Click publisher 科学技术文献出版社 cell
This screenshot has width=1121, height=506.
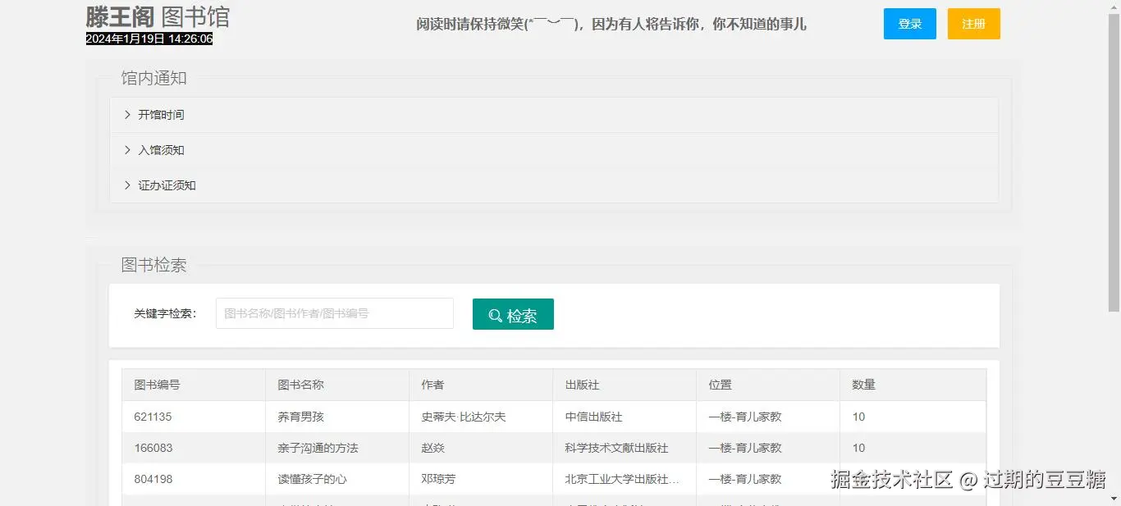click(625, 448)
